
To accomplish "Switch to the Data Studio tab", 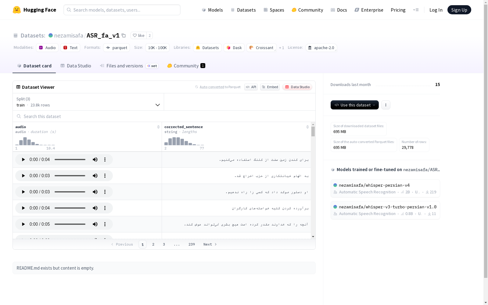I will [76, 66].
